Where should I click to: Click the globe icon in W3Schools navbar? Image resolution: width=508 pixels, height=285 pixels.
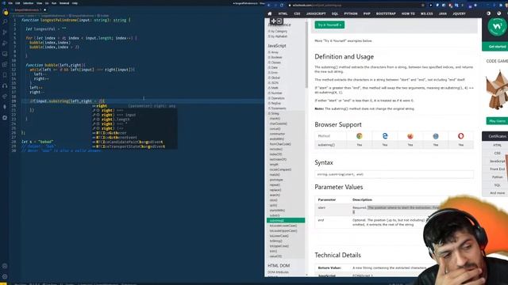coord(499,13)
